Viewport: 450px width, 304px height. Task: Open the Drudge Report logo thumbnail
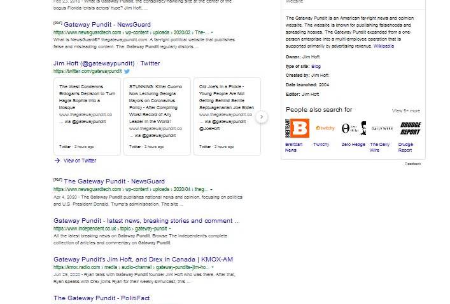410,128
